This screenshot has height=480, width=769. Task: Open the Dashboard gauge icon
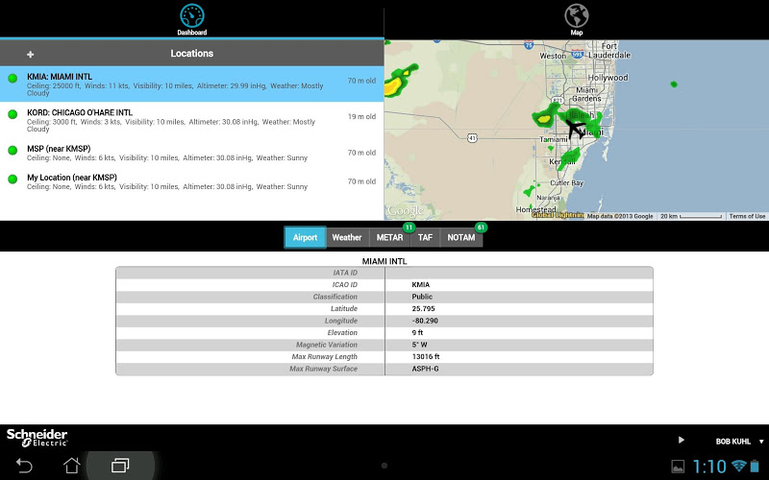pos(191,15)
